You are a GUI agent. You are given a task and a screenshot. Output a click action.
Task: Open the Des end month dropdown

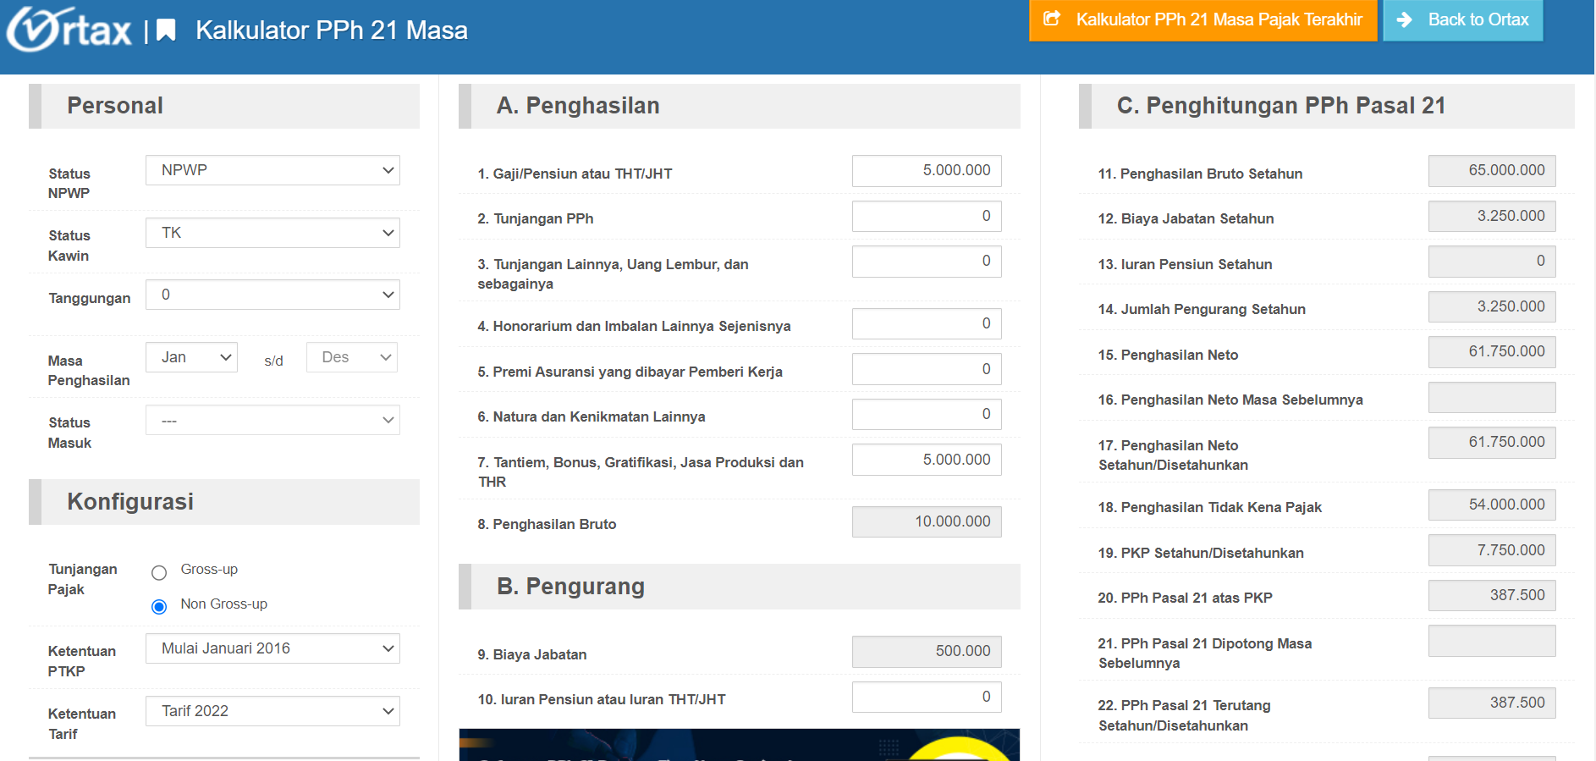click(x=352, y=357)
